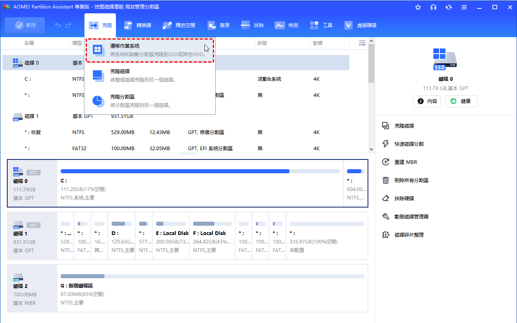Click the star favorites icon in title bar
This screenshot has width=517, height=323.
coord(418,7)
